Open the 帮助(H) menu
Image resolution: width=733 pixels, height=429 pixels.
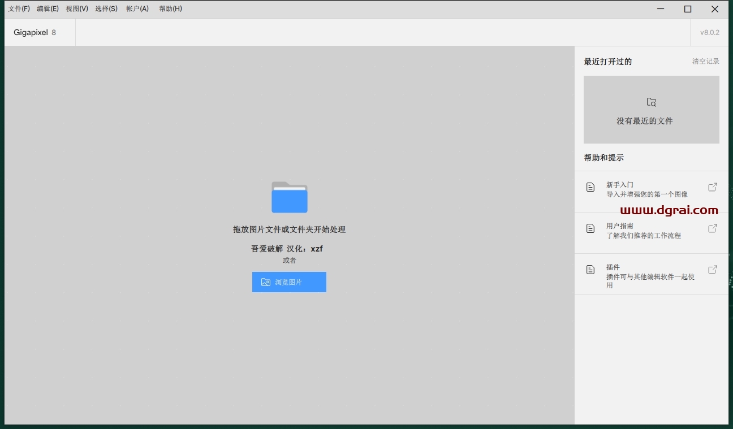[171, 9]
